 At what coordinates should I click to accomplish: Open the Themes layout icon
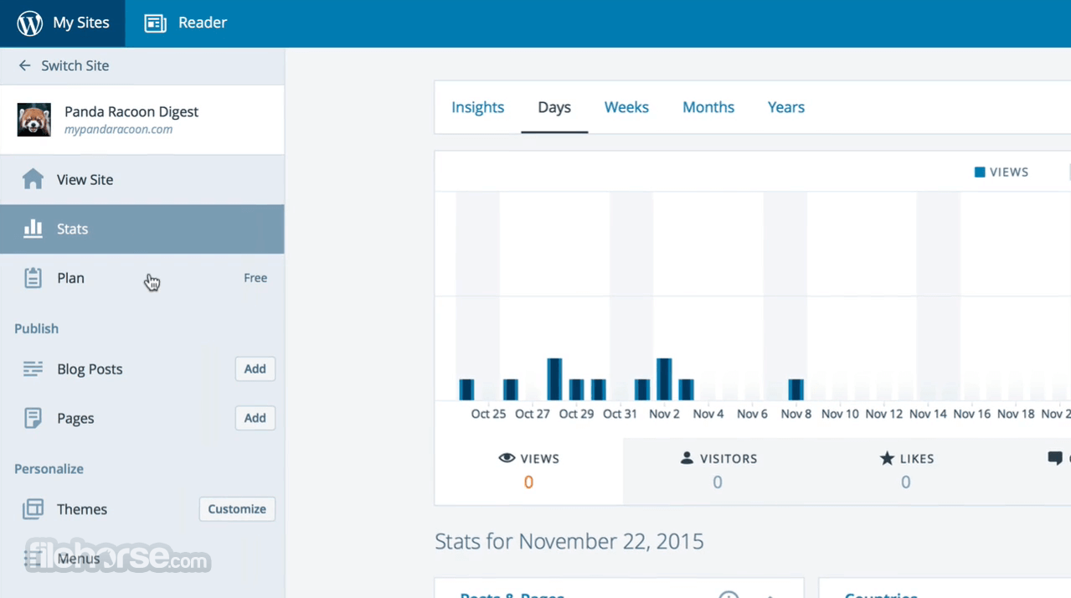(x=33, y=509)
